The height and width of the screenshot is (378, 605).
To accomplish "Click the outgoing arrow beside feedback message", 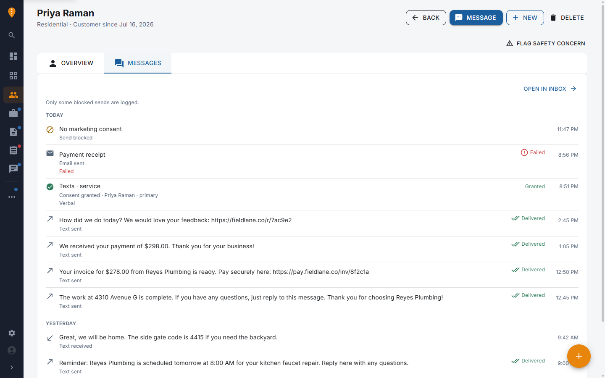I will coord(50,219).
